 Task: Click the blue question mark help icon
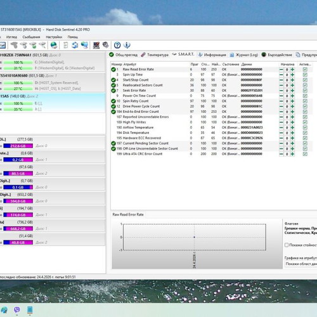(x=117, y=45)
